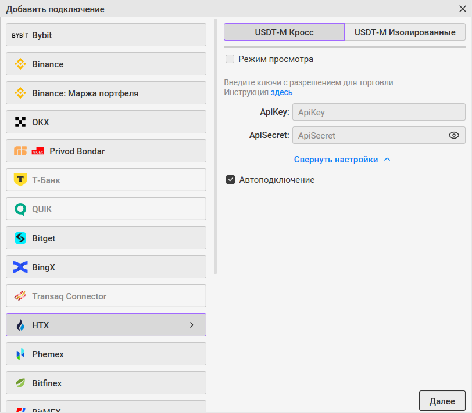The height and width of the screenshot is (413, 472).
Task: Click the HTX flame icon
Action: pos(20,325)
